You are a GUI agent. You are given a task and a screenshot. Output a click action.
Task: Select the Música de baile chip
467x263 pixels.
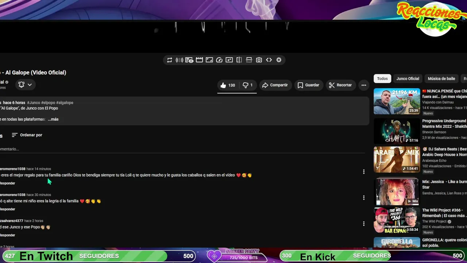(441, 79)
